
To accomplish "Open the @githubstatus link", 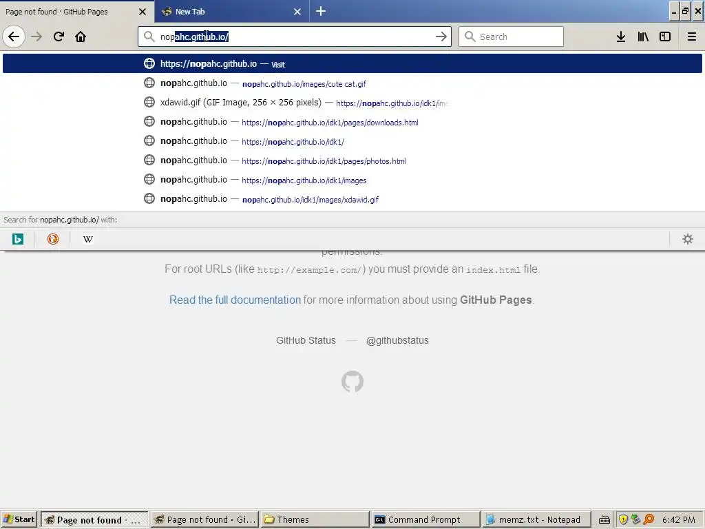I will click(397, 340).
